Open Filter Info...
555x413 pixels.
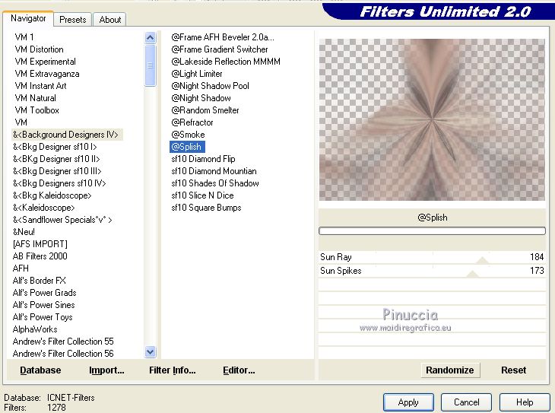tap(173, 370)
